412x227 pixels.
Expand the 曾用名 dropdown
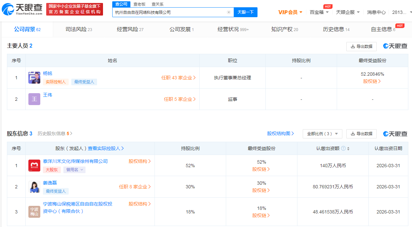point(74,170)
